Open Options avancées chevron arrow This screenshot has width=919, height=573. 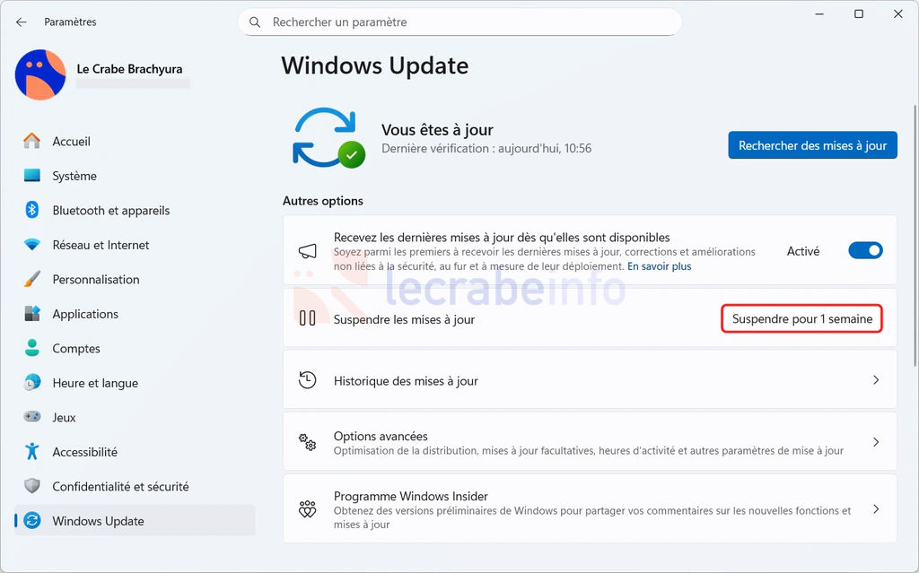[876, 442]
